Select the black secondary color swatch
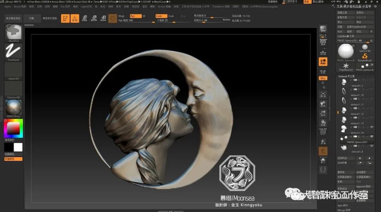The width and height of the screenshot is (381, 212). point(8,147)
